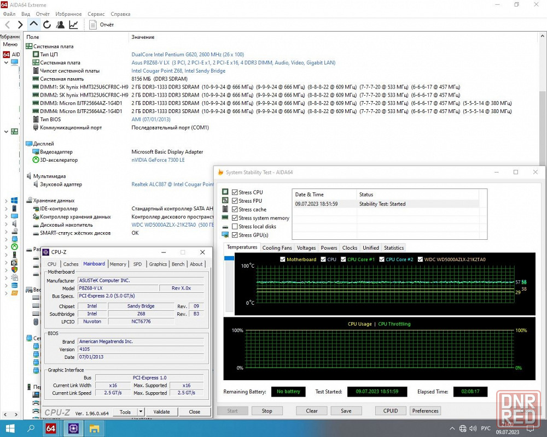The width and height of the screenshot is (547, 437).
Task: Click Validate in CPU-Z
Action: pyautogui.click(x=161, y=411)
